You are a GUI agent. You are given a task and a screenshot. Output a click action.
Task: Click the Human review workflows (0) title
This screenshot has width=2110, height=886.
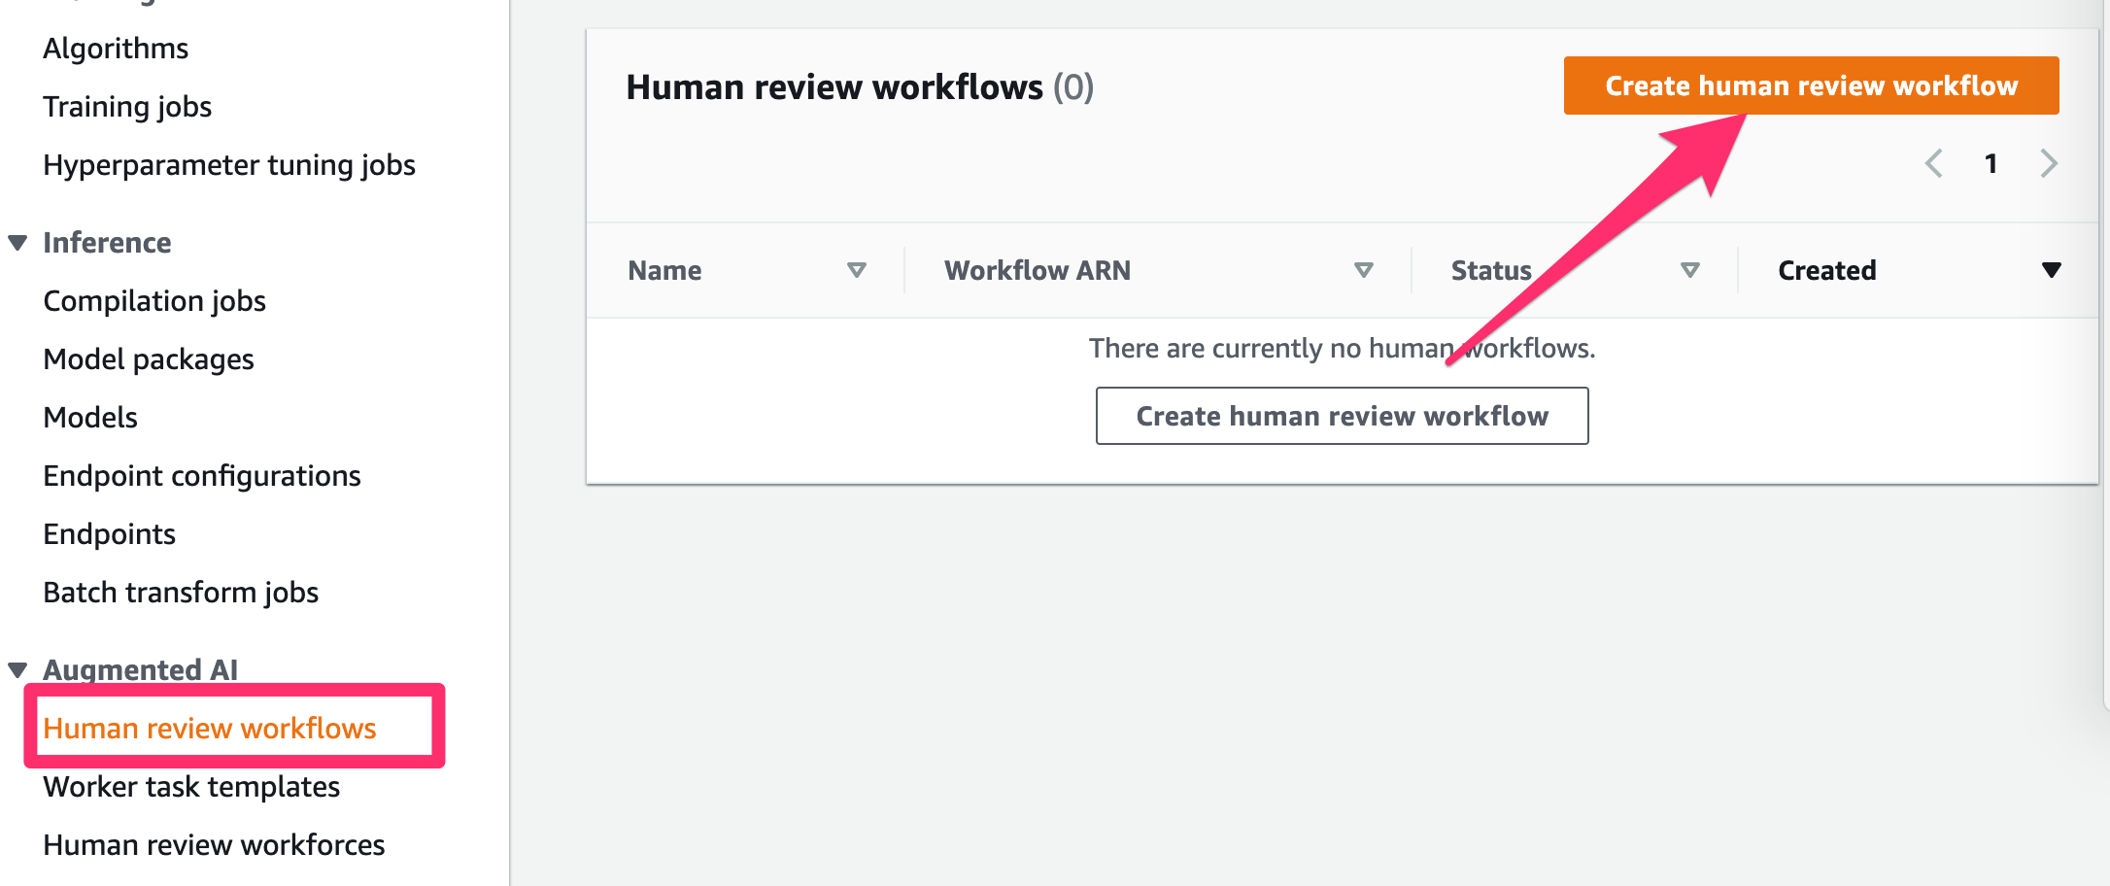[x=860, y=87]
